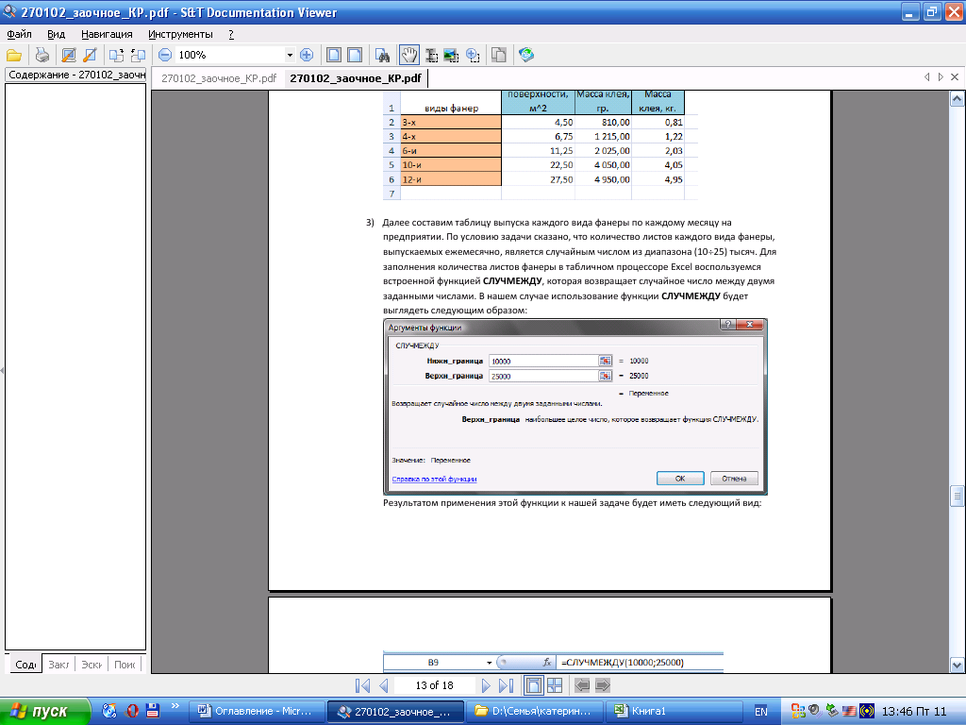Open the Файл menu

(19, 34)
